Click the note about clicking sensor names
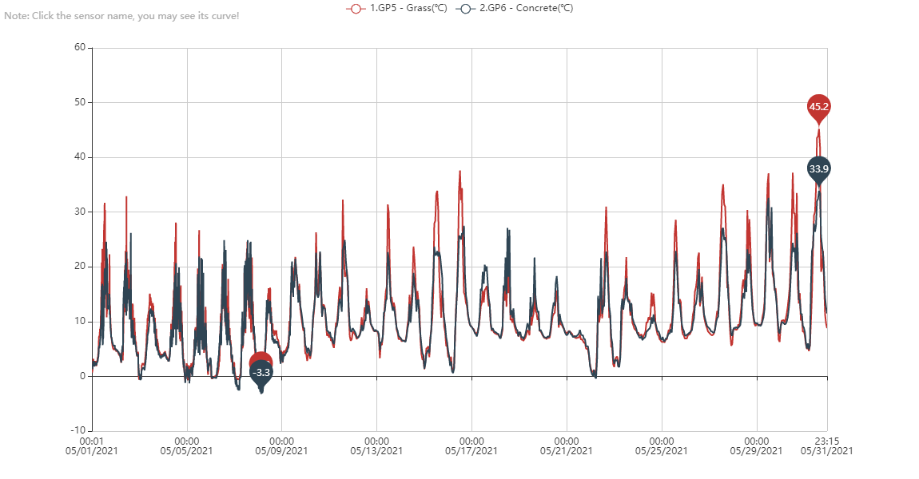Viewport: 919px width, 479px height. [x=121, y=16]
